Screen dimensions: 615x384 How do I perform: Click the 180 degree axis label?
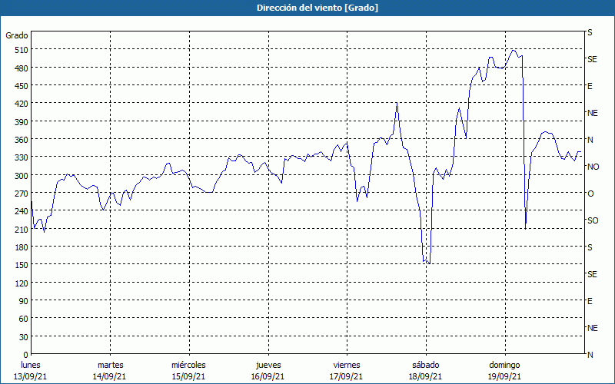pyautogui.click(x=22, y=247)
